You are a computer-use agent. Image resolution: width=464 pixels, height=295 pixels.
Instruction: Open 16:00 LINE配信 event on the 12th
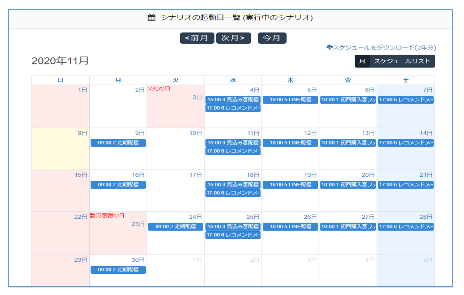(290, 143)
